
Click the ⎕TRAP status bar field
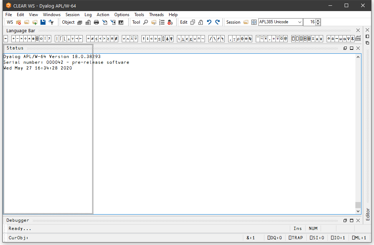click(x=296, y=237)
